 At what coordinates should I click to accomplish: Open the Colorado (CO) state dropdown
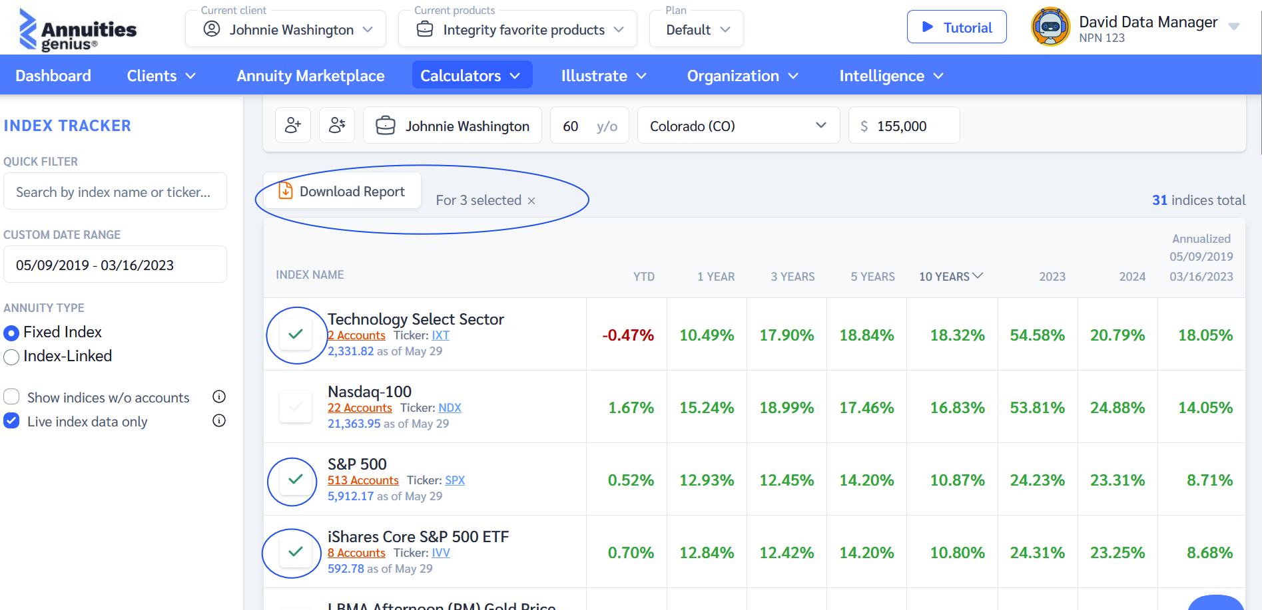coord(739,126)
